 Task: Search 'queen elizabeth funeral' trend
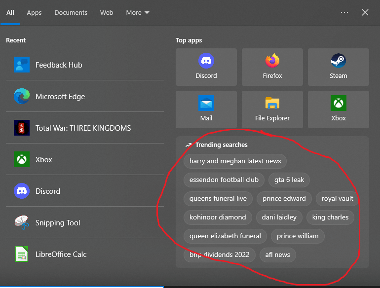pyautogui.click(x=225, y=236)
